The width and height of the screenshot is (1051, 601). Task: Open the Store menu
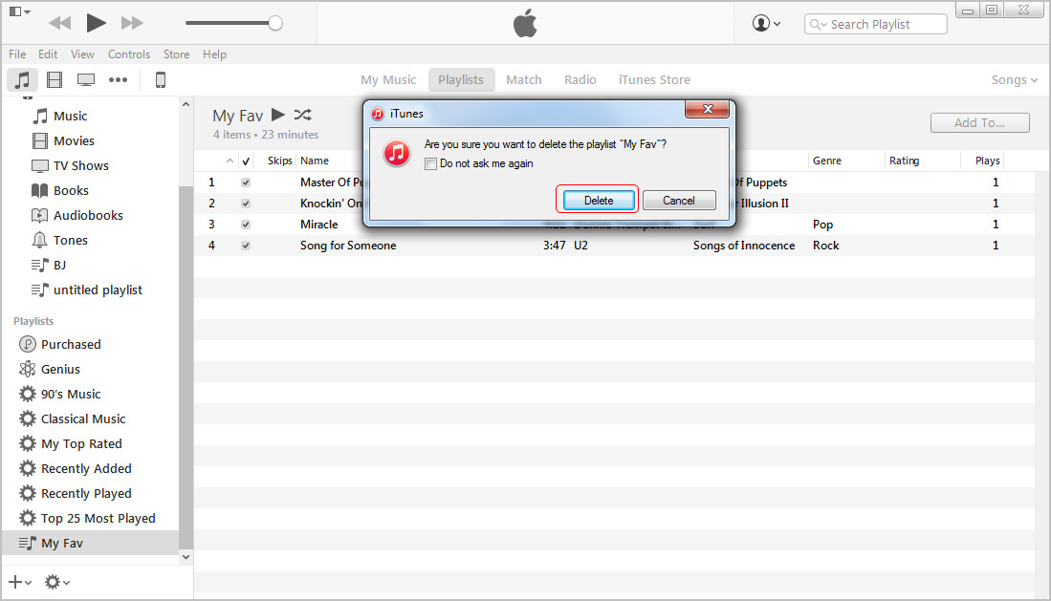click(176, 54)
